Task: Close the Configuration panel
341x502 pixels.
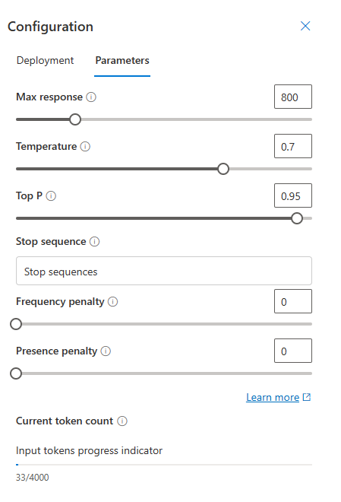Action: pyautogui.click(x=305, y=26)
